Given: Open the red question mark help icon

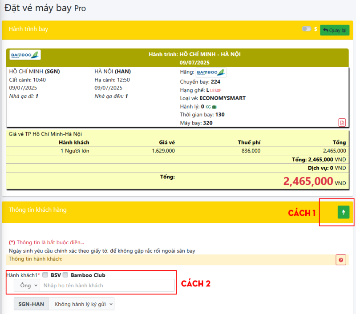Looking at the screenshot, I should pos(341,260).
